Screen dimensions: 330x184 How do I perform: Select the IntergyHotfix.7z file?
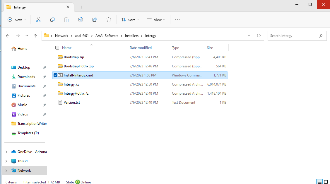(x=76, y=93)
